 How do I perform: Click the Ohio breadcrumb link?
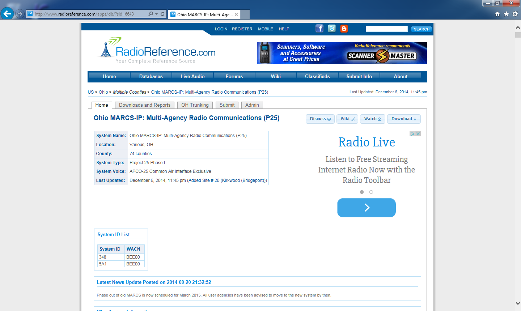[103, 92]
